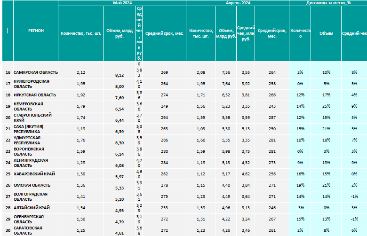Viewport: 367px width, 236px height.
Task: Select April average term 287
Action: [x=272, y=118]
